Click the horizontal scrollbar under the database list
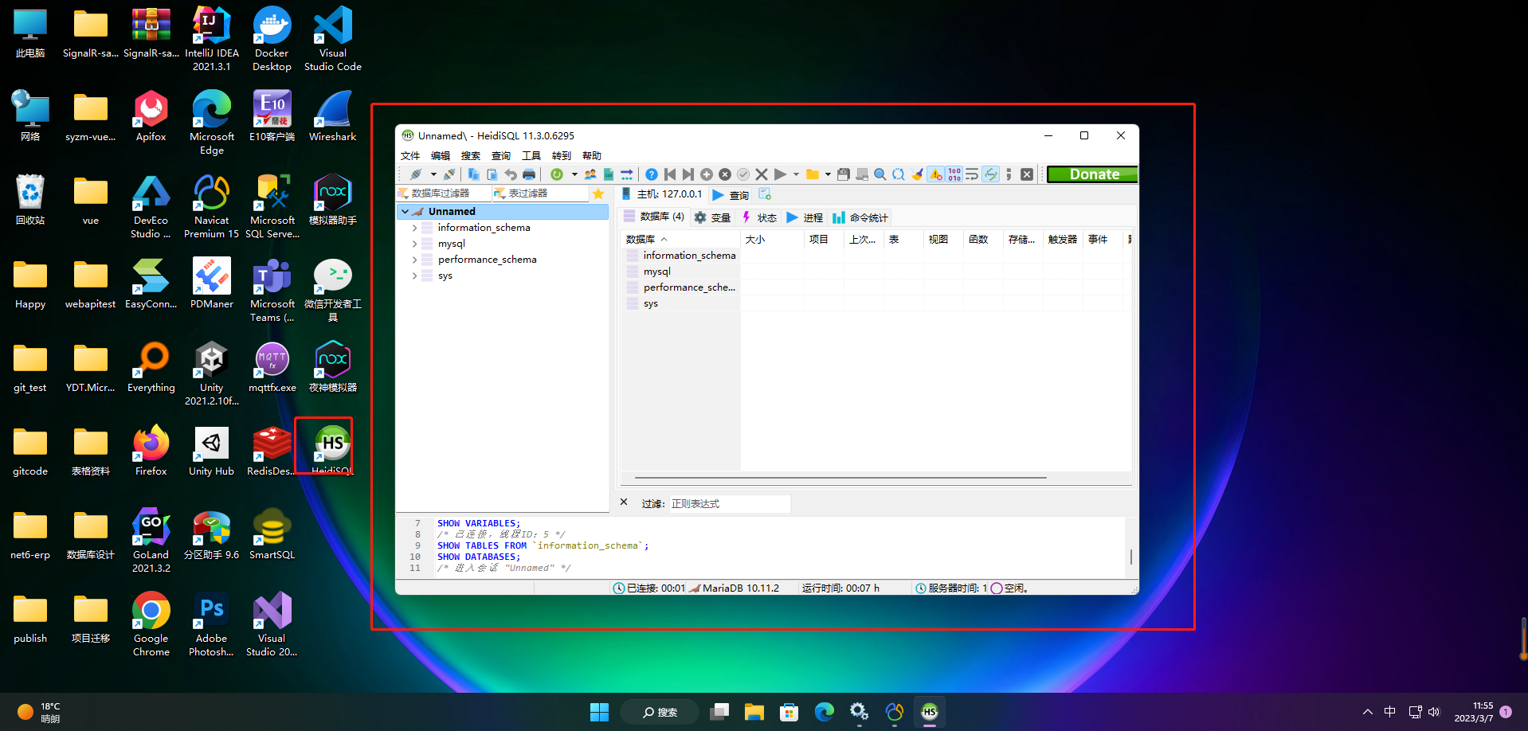 pyautogui.click(x=840, y=478)
